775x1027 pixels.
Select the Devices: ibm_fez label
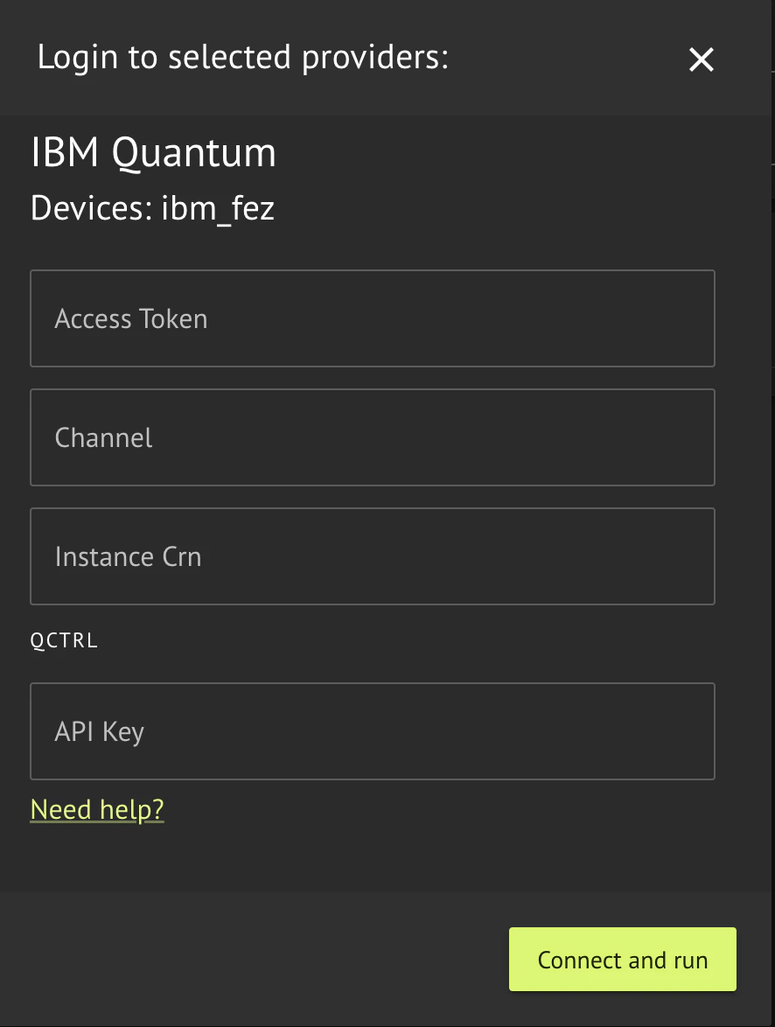(x=152, y=208)
